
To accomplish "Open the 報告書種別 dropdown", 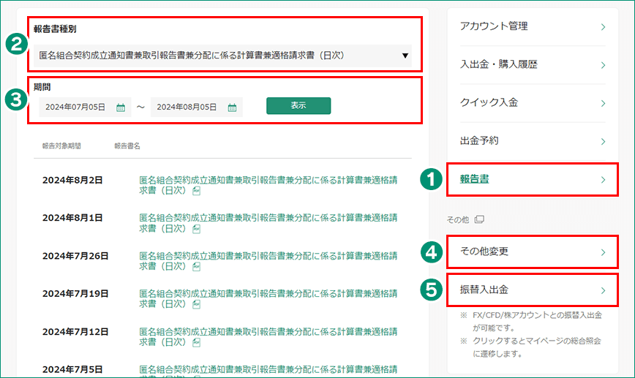I will click(x=222, y=56).
